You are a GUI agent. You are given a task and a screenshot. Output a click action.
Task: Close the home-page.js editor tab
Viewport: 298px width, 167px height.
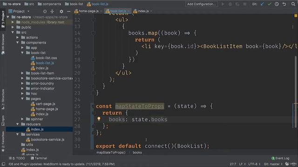(101, 11)
